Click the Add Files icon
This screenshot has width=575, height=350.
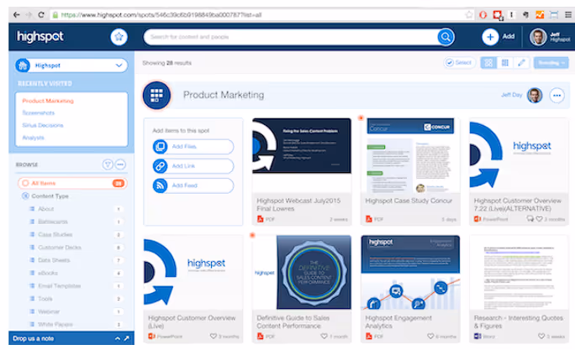(x=160, y=146)
